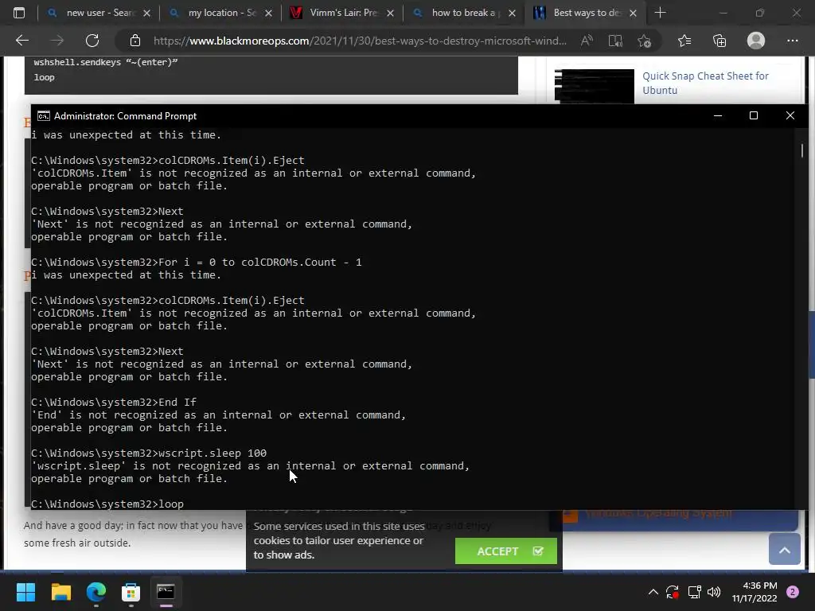Open Microsoft Store from taskbar

pos(131,592)
